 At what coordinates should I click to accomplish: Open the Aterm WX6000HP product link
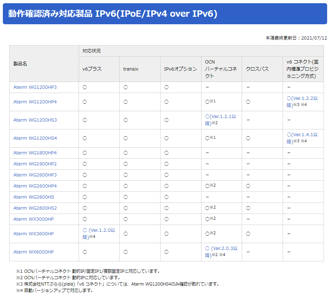pyautogui.click(x=33, y=252)
